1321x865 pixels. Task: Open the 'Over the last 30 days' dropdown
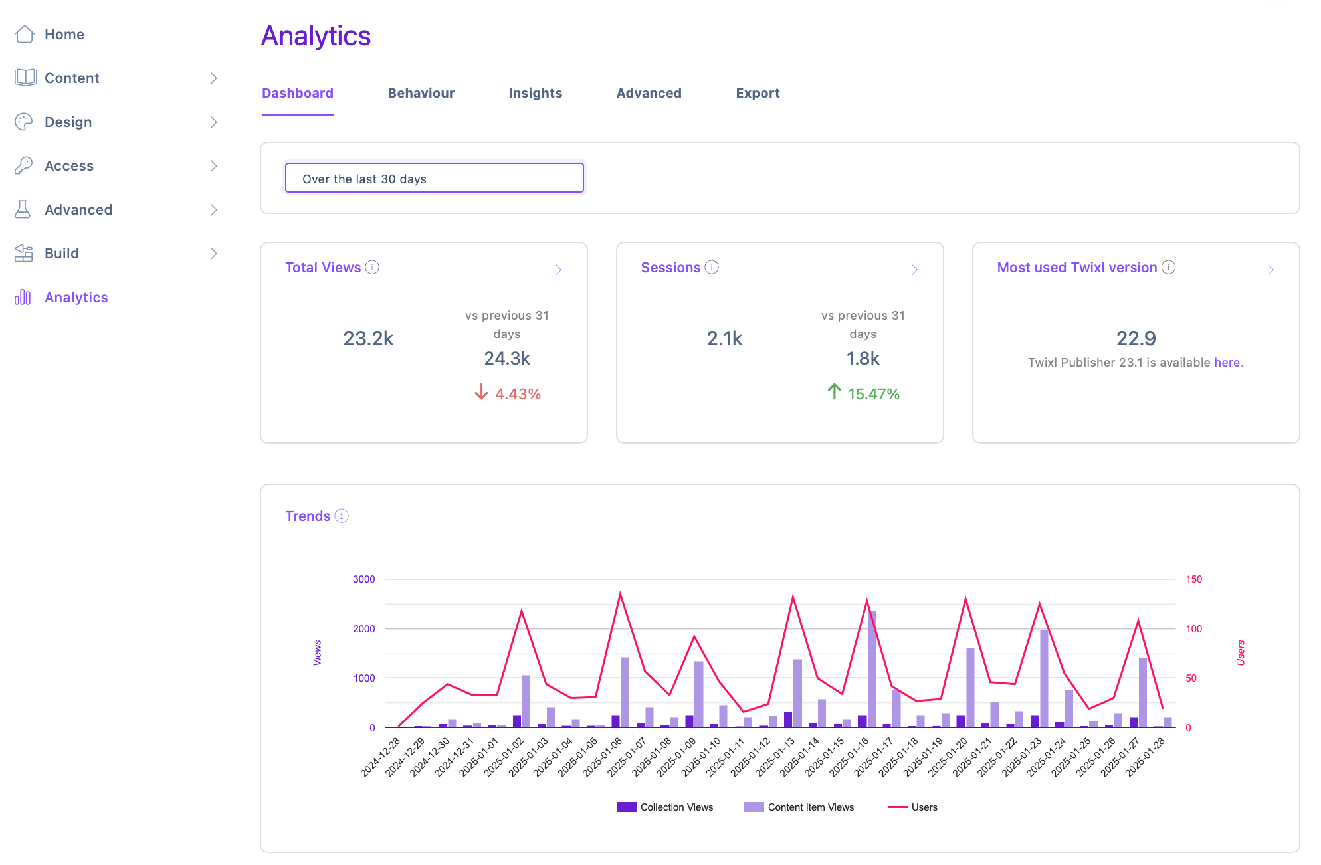point(435,178)
